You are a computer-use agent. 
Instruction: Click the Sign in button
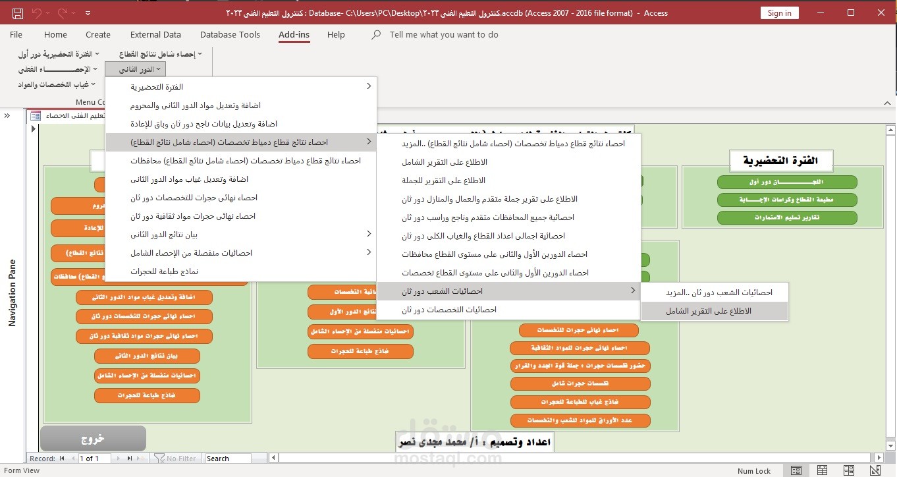[779, 12]
